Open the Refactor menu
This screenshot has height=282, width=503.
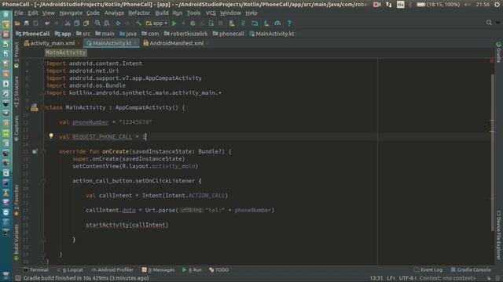[x=139, y=13]
